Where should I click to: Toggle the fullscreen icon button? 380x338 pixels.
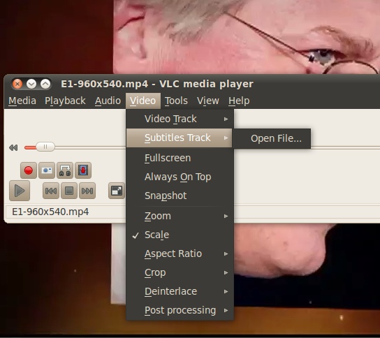click(117, 191)
